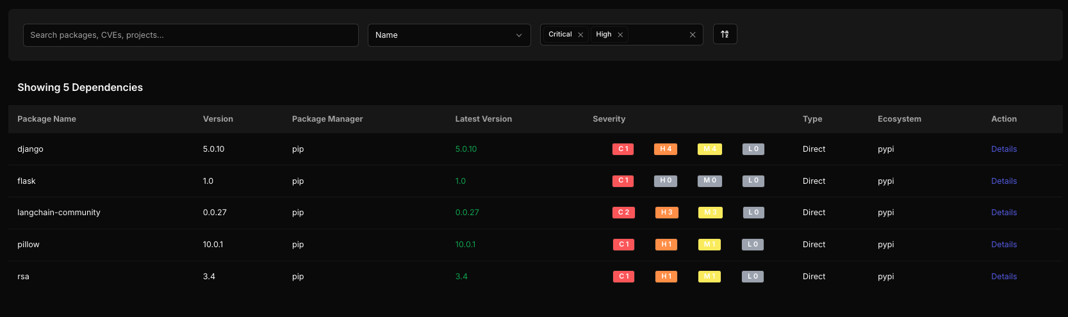This screenshot has height=317, width=1068.
Task: Select flask's gray H 0 badge
Action: (x=666, y=181)
